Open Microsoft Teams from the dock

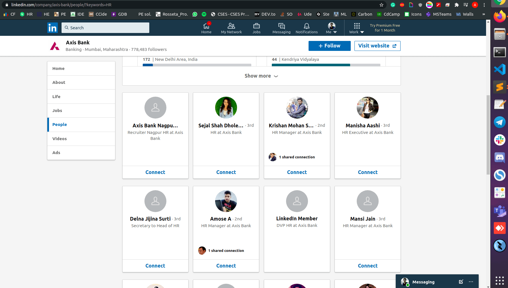click(x=500, y=211)
